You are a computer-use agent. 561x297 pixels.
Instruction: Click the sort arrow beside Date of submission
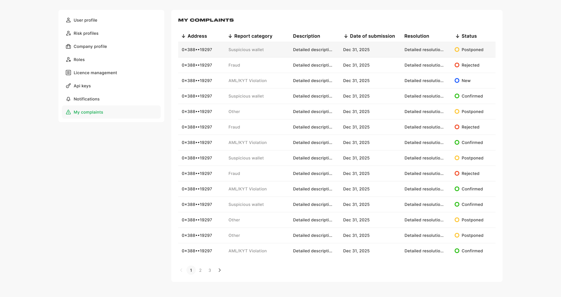346,36
